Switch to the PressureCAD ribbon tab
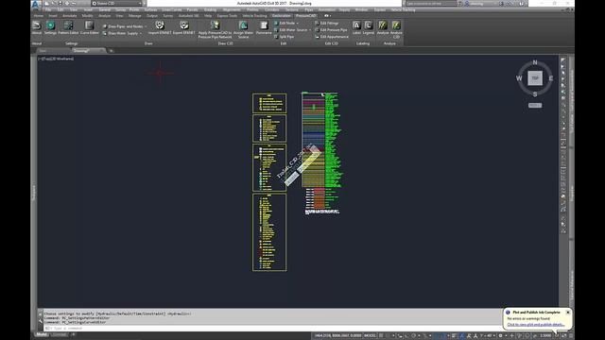 coord(306,16)
